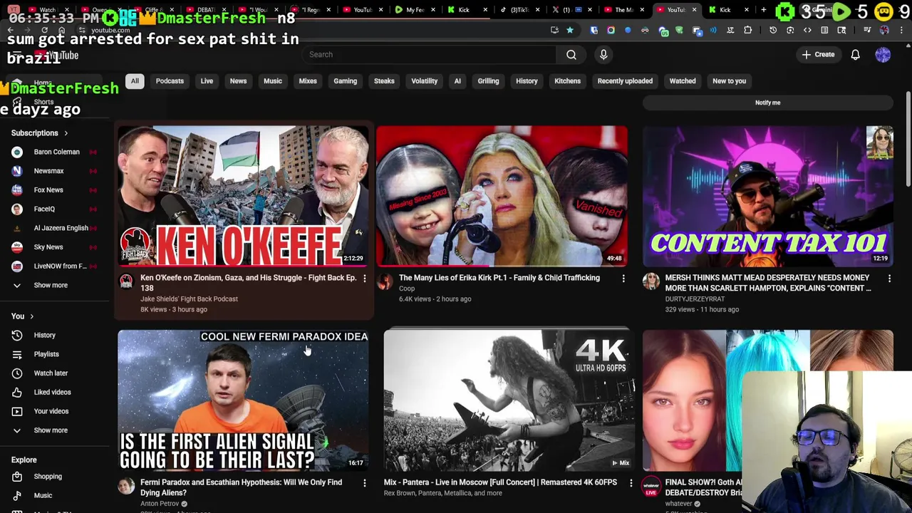This screenshot has height=513, width=912.
Task: Select the News filter chip
Action: 238,81
